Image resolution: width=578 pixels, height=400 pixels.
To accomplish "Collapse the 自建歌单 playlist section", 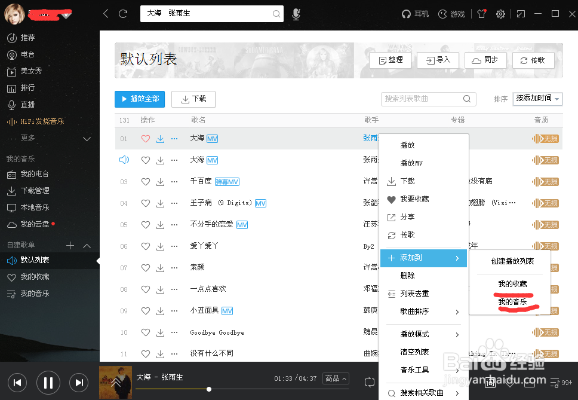I will point(87,246).
